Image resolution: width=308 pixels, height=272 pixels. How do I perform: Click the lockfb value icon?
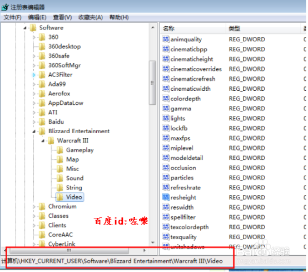(166, 128)
